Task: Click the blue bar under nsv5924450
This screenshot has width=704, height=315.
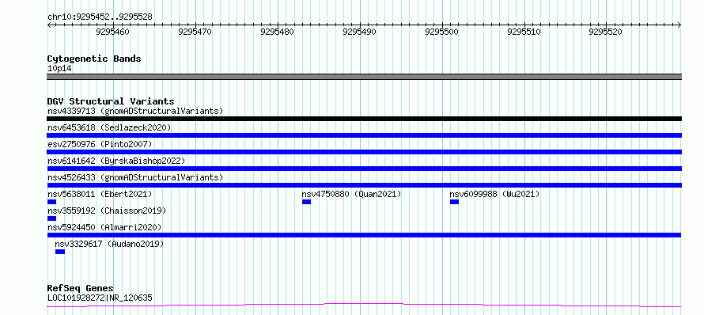Action: tap(364, 235)
